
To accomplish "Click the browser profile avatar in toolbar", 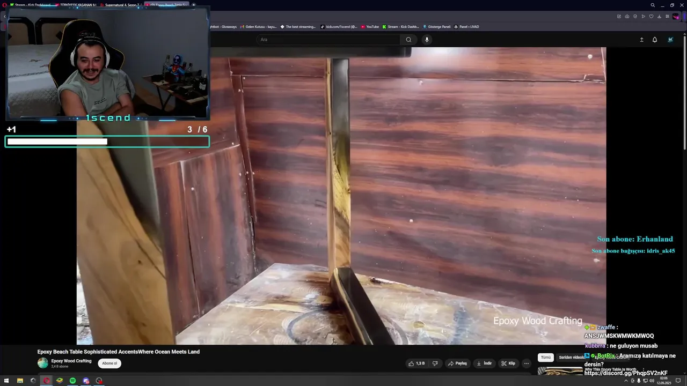I will [x=676, y=17].
